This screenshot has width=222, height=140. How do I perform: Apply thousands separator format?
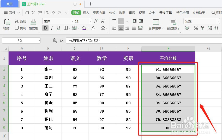(x=202, y=28)
